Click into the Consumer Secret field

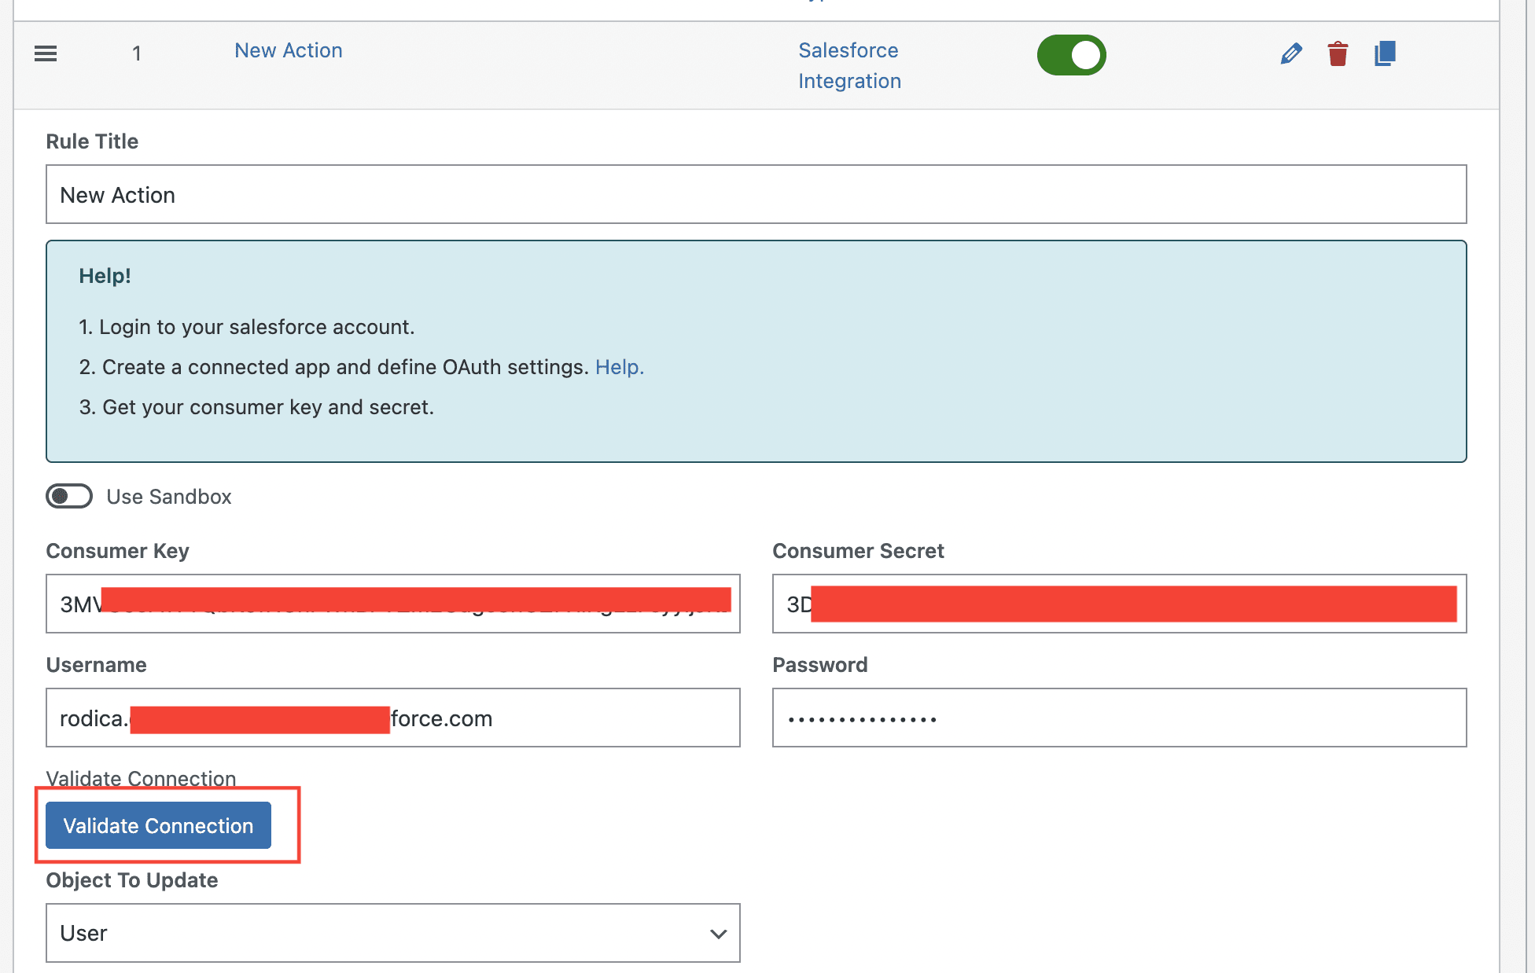[1119, 604]
